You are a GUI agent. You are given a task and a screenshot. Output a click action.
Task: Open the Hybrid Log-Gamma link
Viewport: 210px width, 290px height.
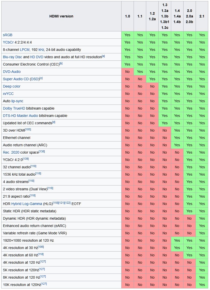(26, 204)
